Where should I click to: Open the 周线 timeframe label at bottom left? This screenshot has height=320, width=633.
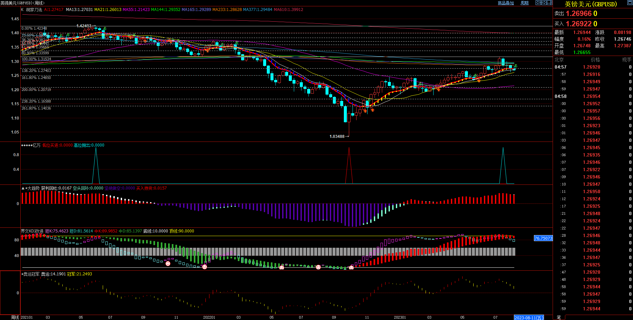tap(15, 317)
